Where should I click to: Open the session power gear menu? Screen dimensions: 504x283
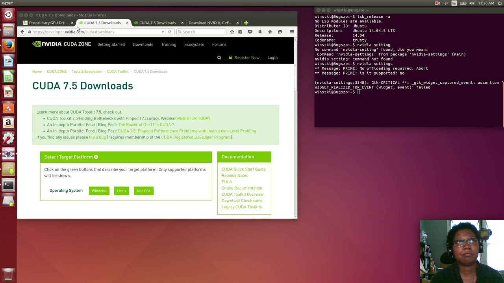tap(499, 3)
